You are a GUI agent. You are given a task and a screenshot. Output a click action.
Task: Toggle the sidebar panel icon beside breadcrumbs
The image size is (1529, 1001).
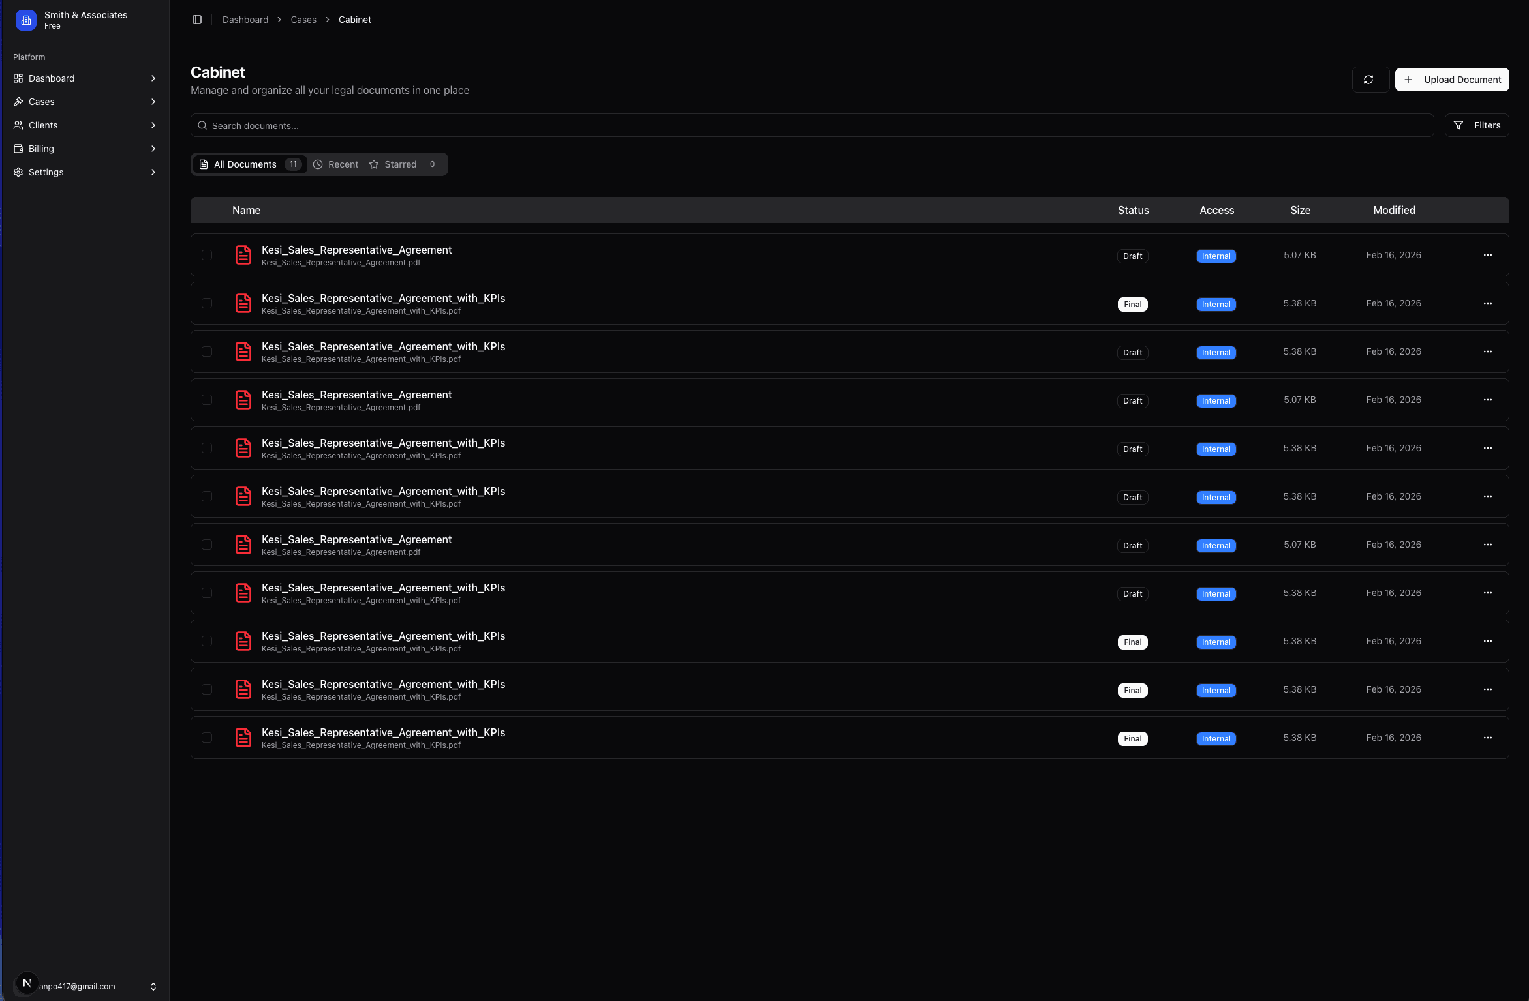click(x=197, y=20)
